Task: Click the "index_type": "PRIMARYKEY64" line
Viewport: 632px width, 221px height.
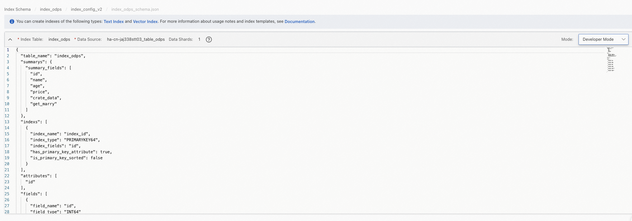Action: tap(65, 140)
